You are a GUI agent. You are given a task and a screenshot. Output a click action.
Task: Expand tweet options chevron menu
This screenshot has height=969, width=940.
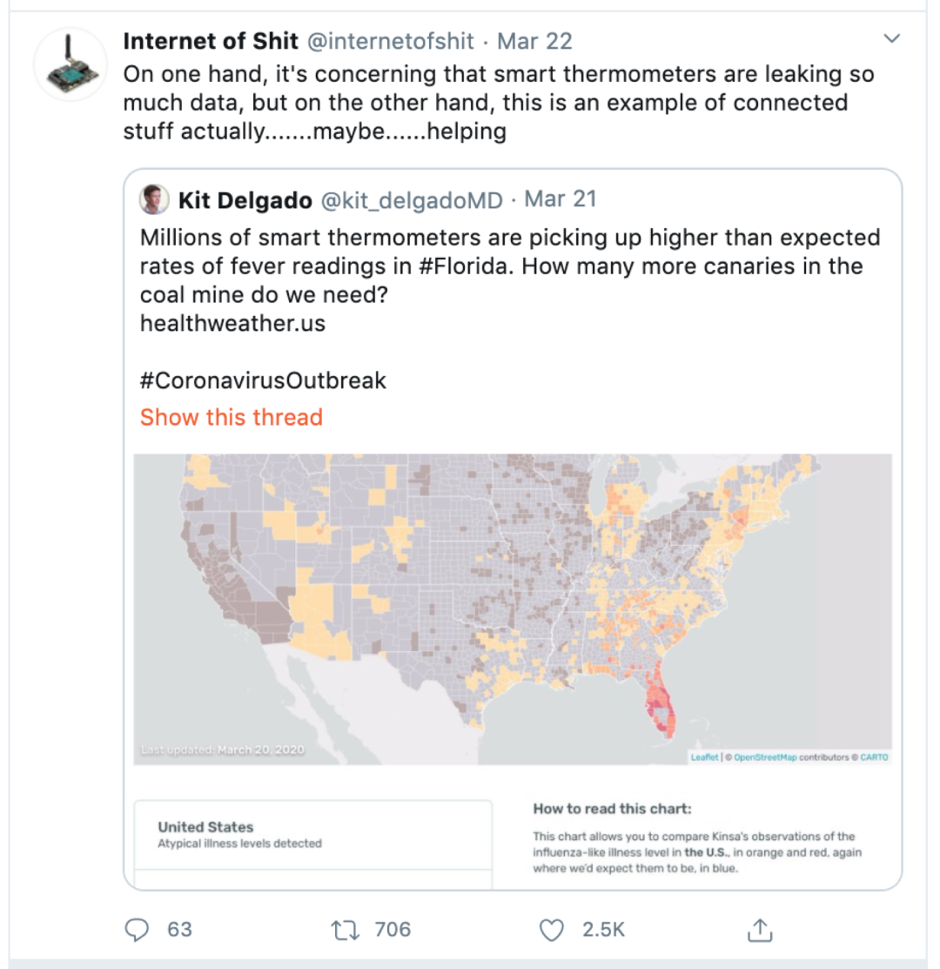pos(891,39)
